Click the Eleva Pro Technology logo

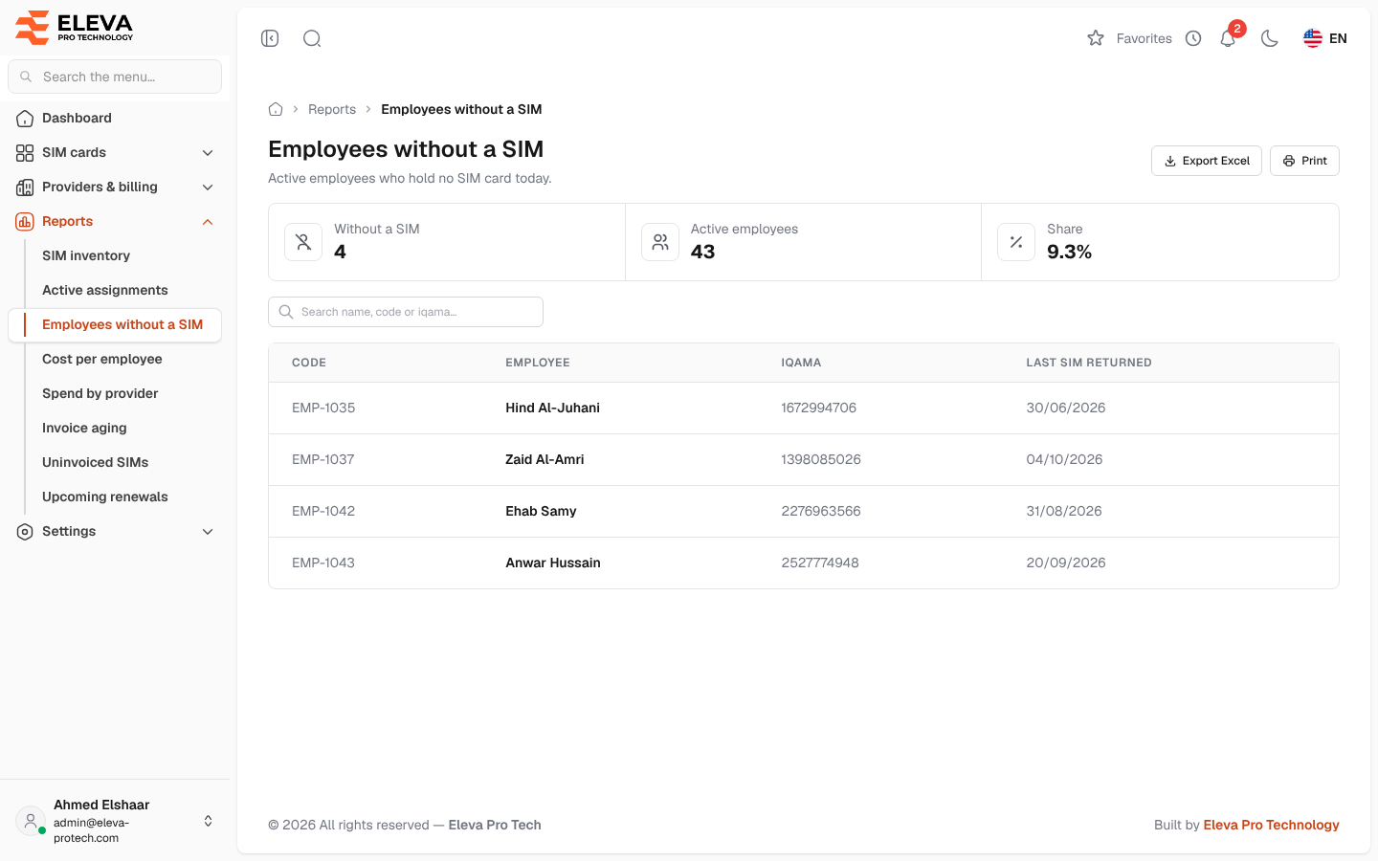tap(75, 28)
